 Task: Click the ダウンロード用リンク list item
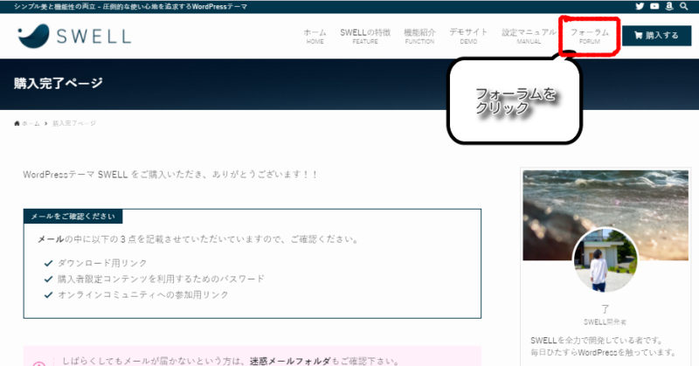point(102,263)
